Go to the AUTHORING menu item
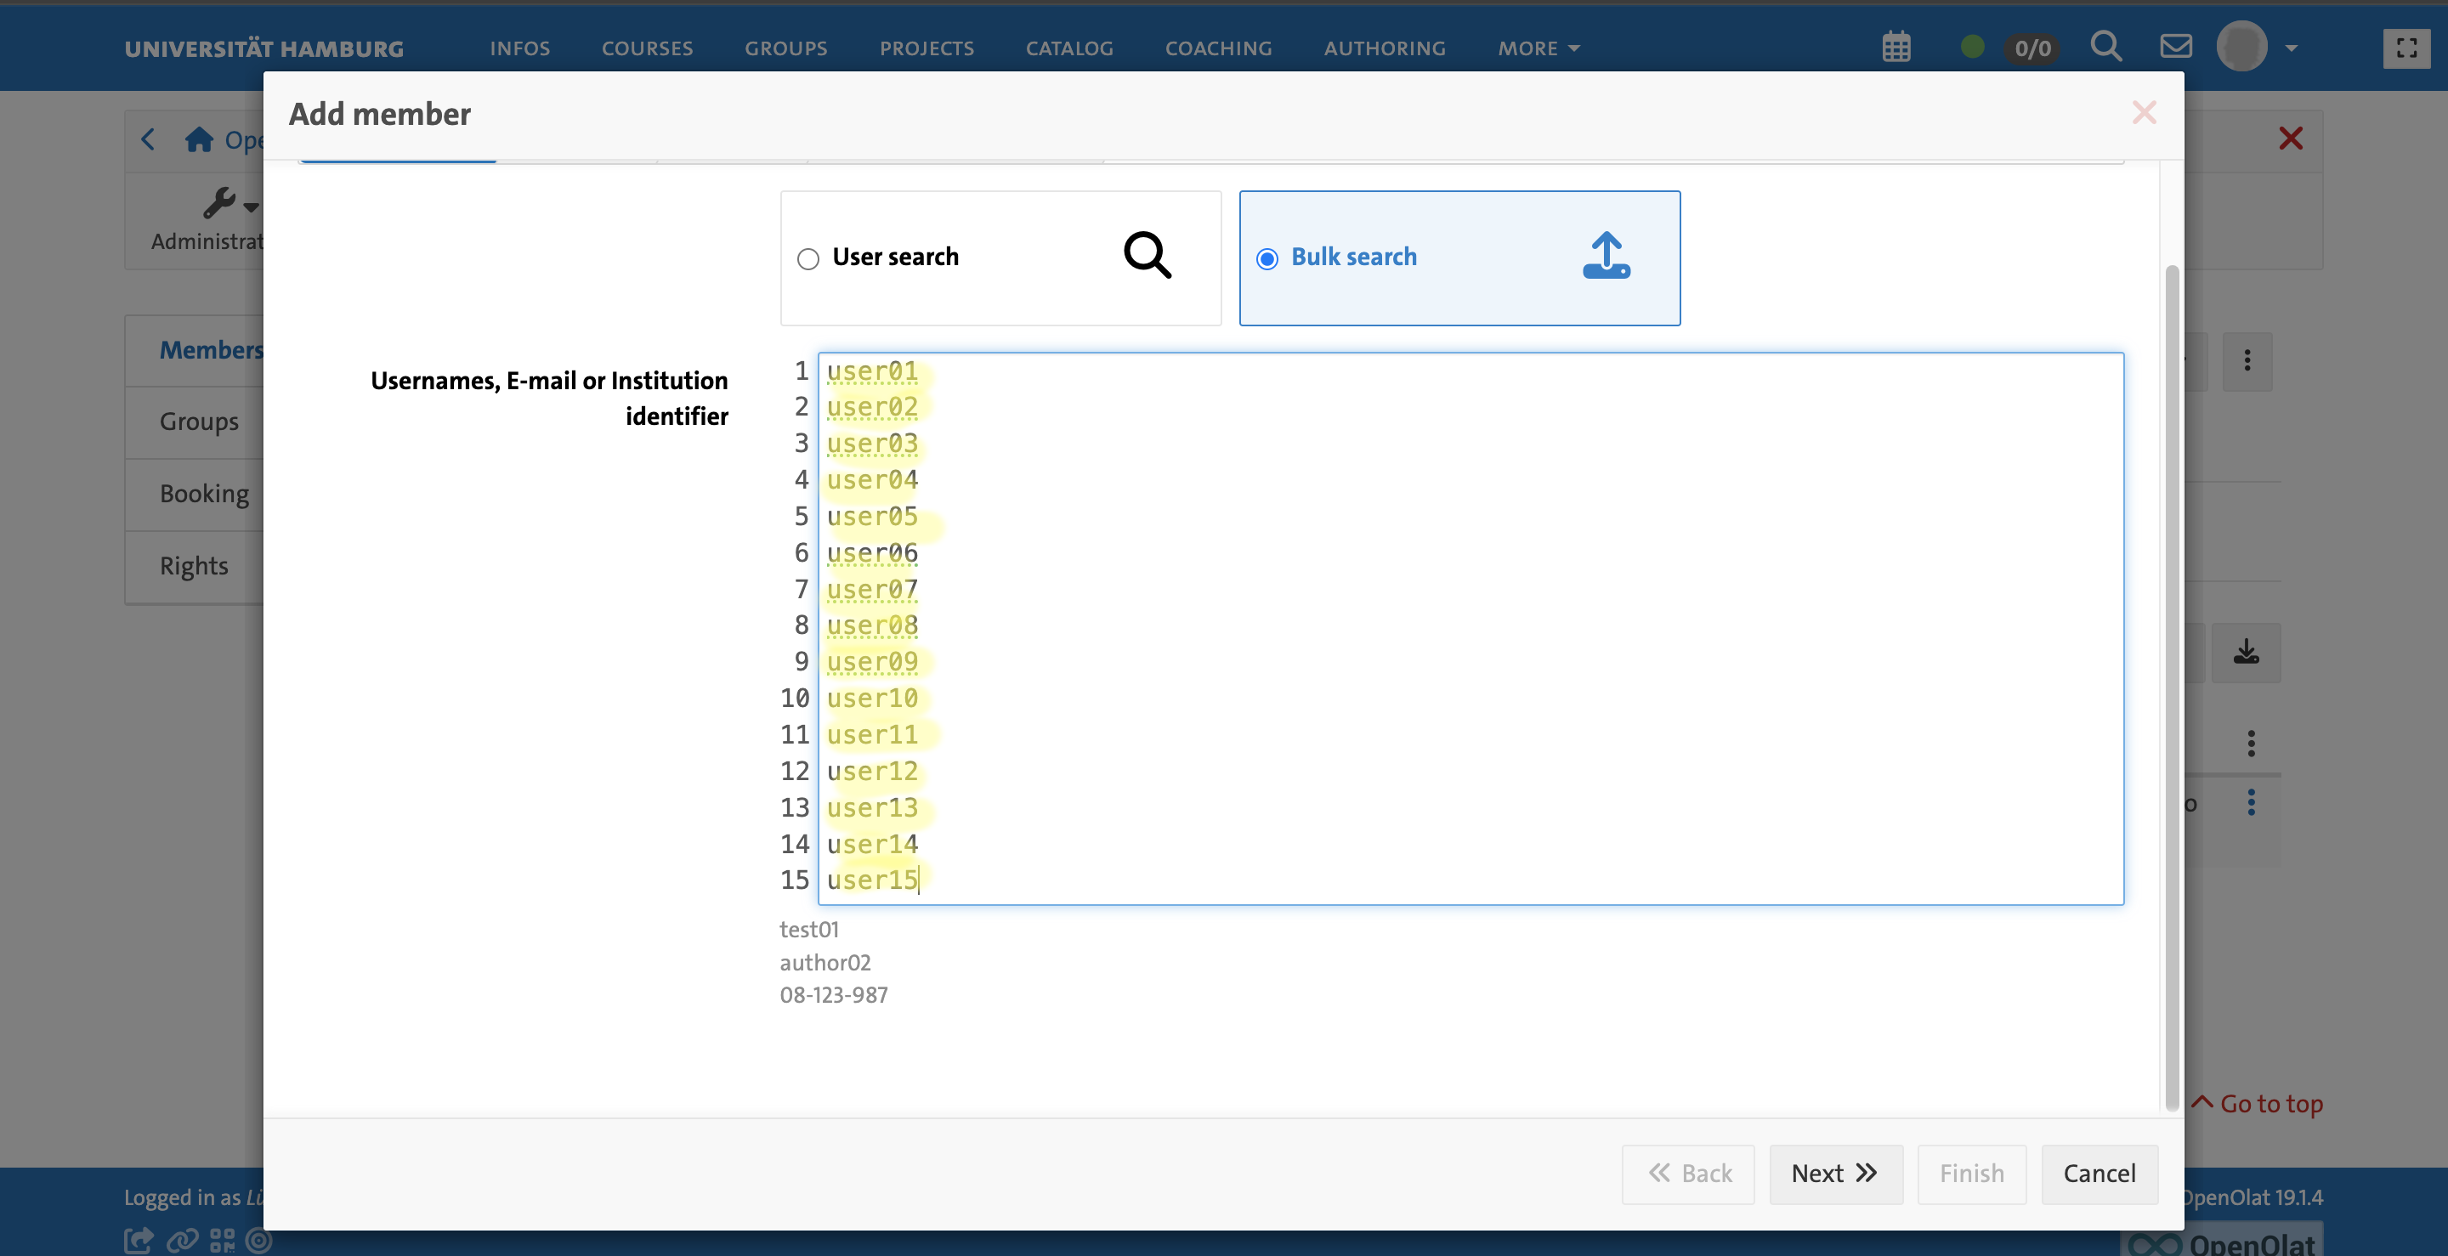Viewport: 2448px width, 1256px height. pyautogui.click(x=1385, y=48)
